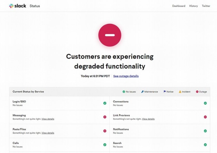Open the History navigation item
Screen dimensions: 217x153
click(x=193, y=6)
